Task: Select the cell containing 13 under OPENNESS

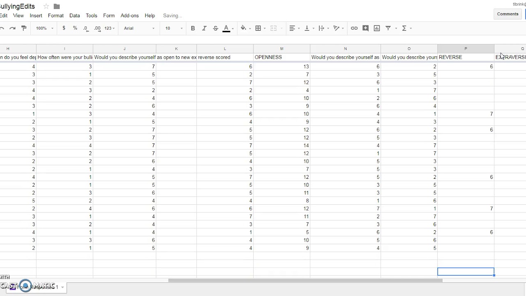Action: click(x=281, y=67)
